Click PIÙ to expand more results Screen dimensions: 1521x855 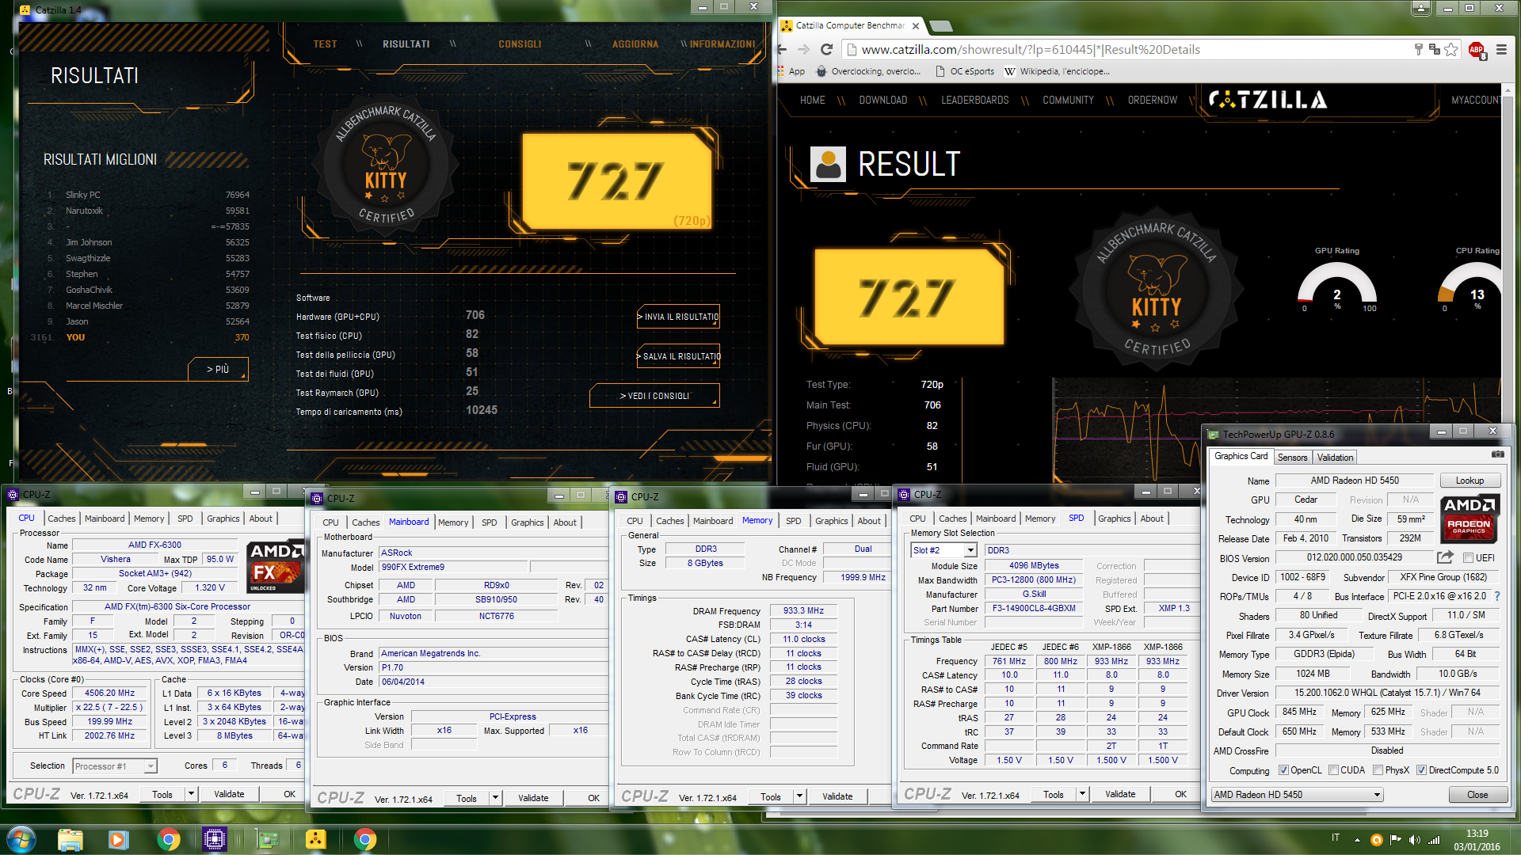pos(218,369)
